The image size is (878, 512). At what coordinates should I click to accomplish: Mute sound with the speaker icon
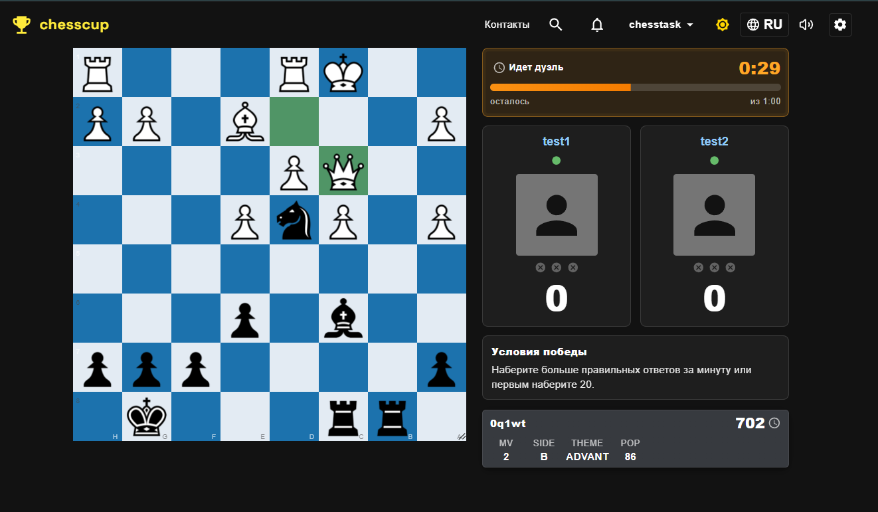click(806, 25)
